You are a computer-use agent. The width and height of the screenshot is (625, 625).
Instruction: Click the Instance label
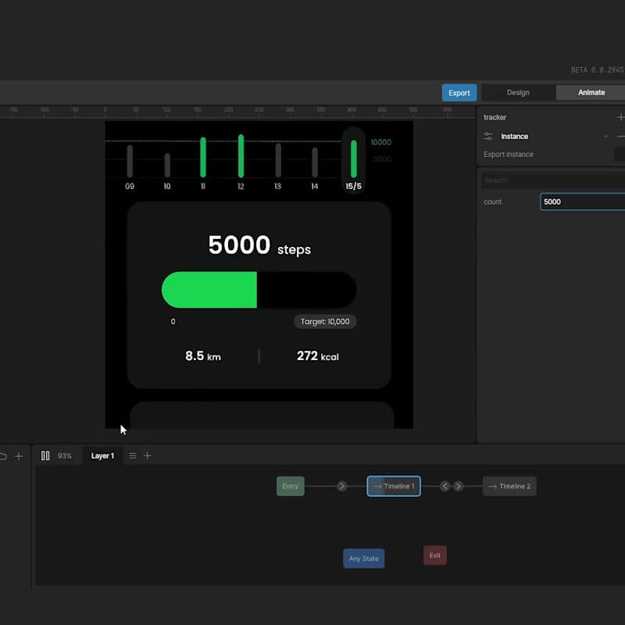tap(514, 136)
